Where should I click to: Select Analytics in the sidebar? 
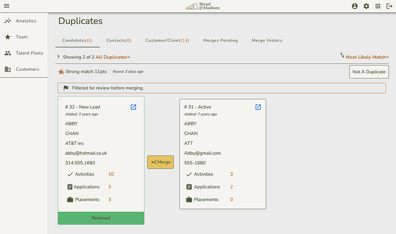click(25, 21)
